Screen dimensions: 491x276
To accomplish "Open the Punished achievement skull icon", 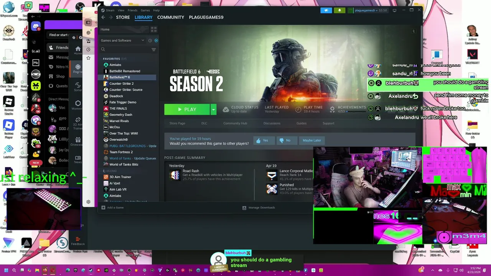I will (x=272, y=189).
